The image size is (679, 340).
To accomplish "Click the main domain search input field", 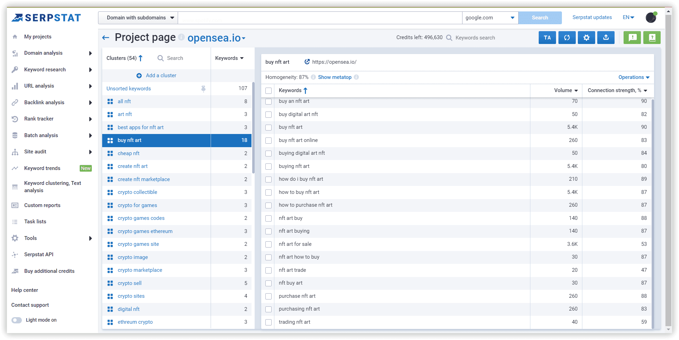I will pos(320,18).
